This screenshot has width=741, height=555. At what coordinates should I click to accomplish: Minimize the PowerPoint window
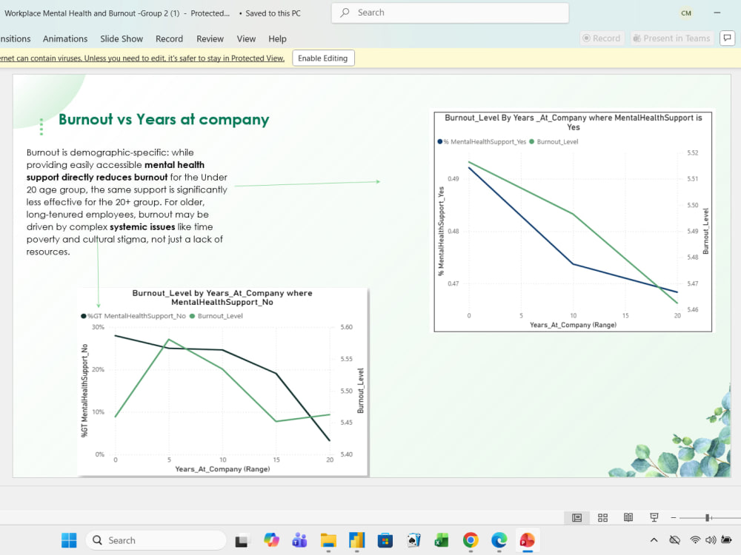717,13
